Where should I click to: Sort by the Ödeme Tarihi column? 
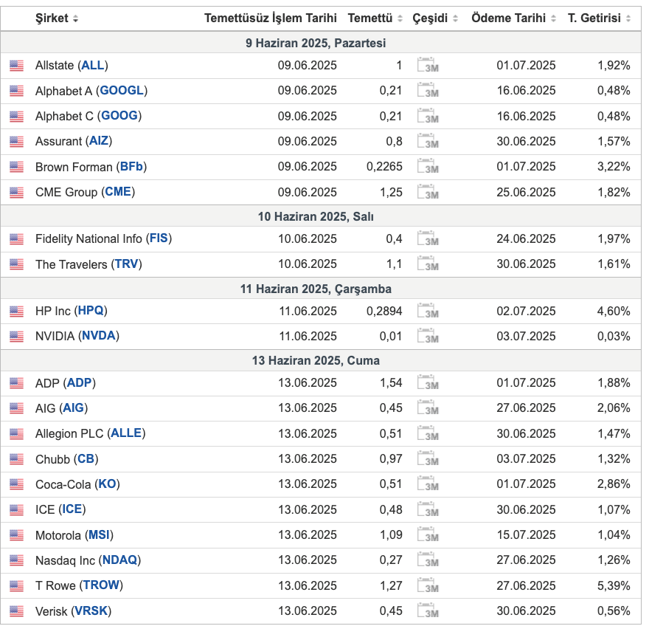513,18
